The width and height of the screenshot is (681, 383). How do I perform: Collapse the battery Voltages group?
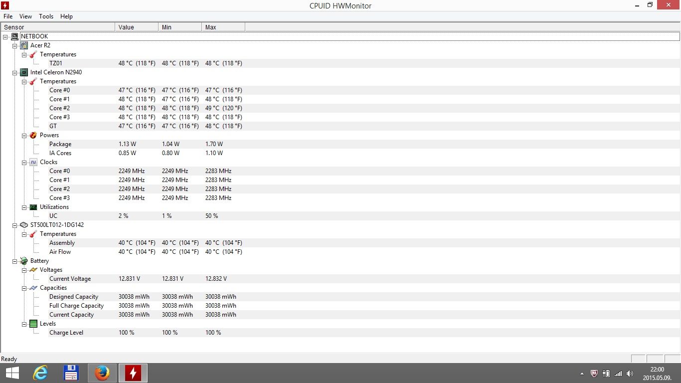tap(24, 270)
